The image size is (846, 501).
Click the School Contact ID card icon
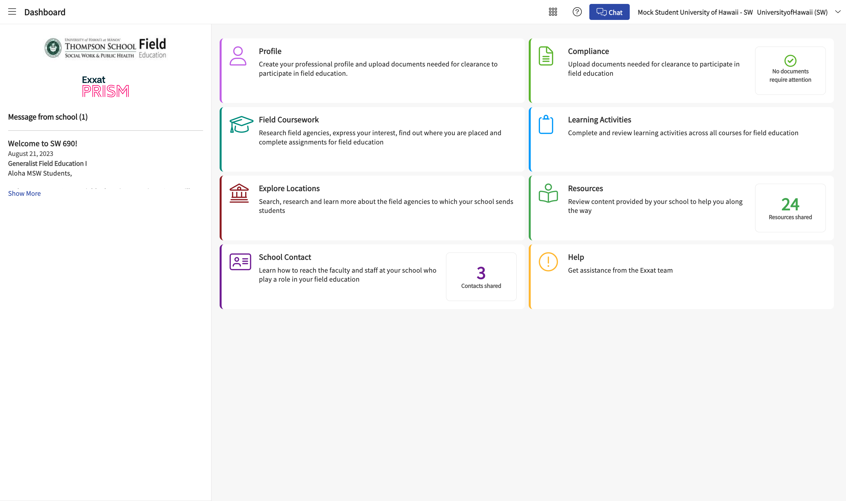point(240,262)
